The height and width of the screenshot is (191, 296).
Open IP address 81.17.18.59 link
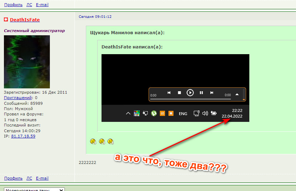(23, 136)
